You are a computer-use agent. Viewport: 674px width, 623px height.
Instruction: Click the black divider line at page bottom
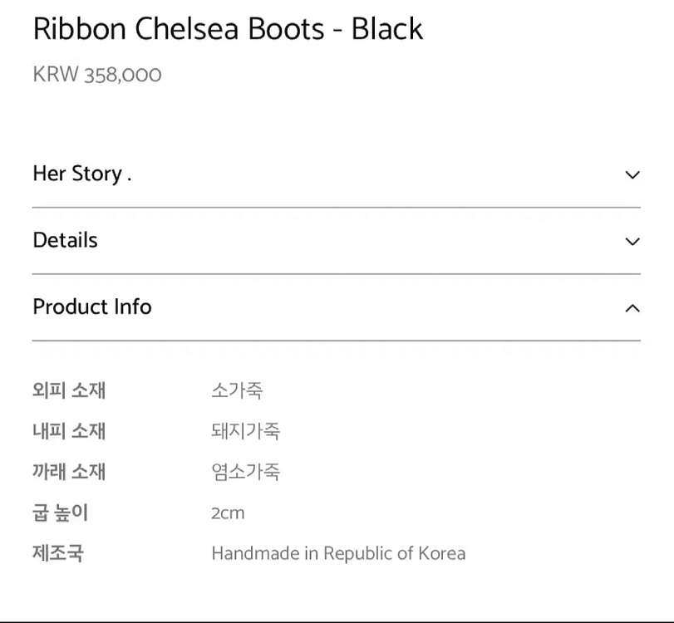pos(337,621)
